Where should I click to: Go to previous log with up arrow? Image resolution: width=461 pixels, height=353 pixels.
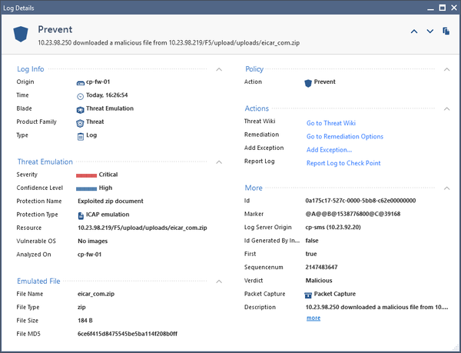click(x=414, y=32)
